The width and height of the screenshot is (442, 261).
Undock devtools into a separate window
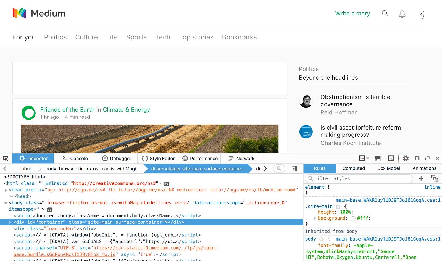click(427, 159)
